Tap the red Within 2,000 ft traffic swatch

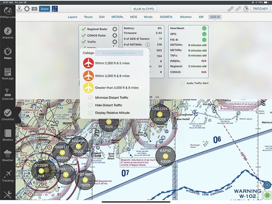pyautogui.click(x=88, y=63)
